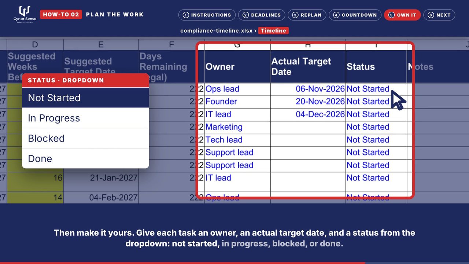469x264 pixels.
Task: Click the 04-Dec-2026 date cell
Action: coord(308,115)
